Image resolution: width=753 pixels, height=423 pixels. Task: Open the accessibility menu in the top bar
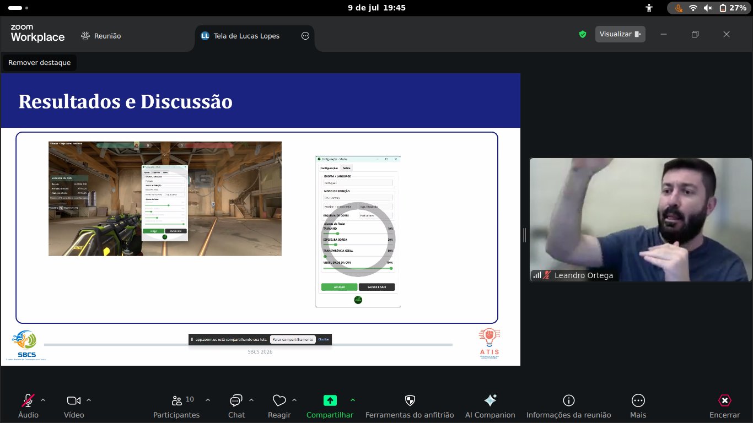(x=649, y=8)
